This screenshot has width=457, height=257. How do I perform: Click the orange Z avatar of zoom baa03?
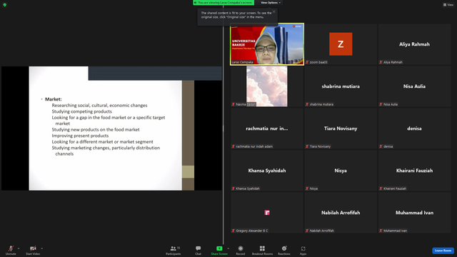(x=341, y=44)
